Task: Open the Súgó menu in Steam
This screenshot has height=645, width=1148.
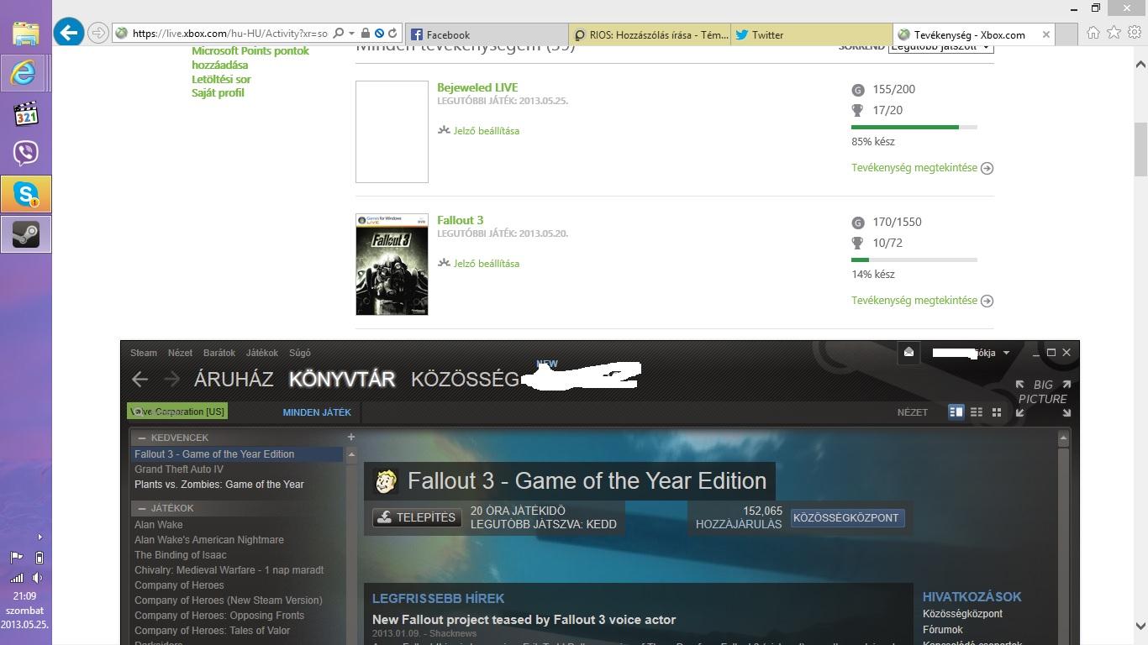Action: (x=300, y=353)
